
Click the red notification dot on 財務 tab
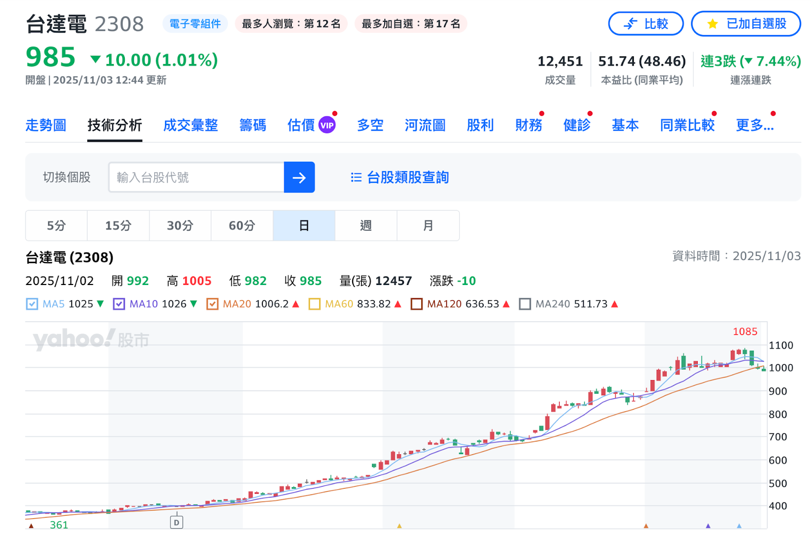click(542, 114)
